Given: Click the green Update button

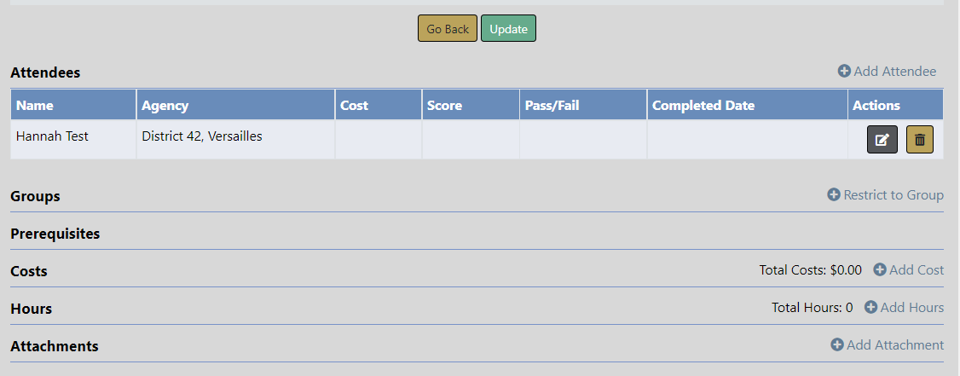Looking at the screenshot, I should (x=509, y=29).
